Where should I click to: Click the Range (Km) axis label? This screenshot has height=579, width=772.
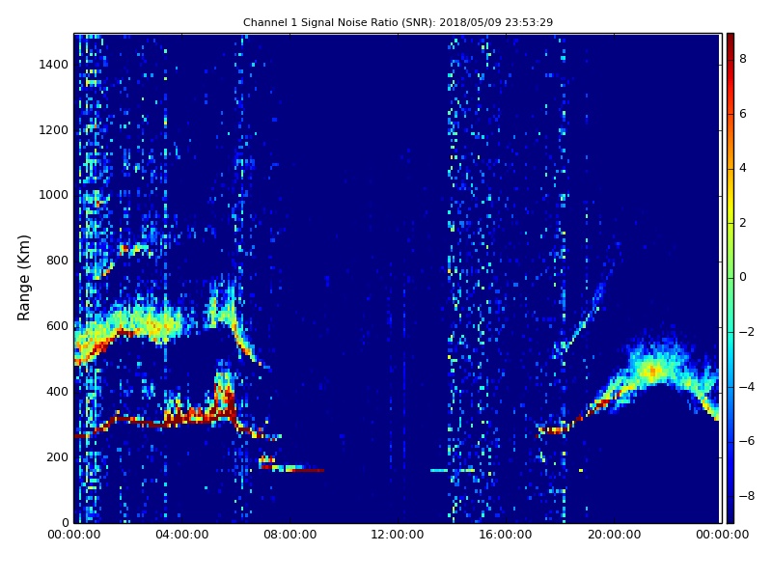point(23,278)
